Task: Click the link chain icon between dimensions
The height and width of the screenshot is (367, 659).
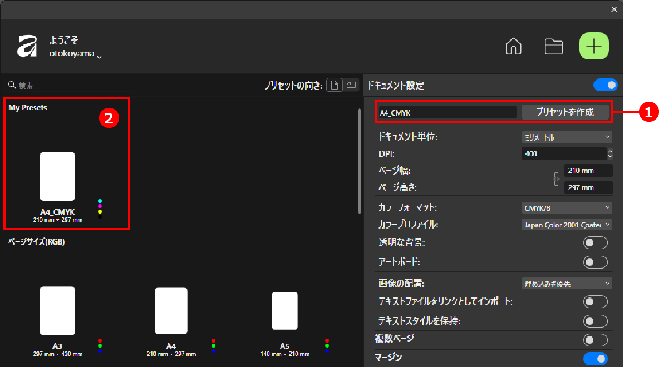Action: pos(555,179)
